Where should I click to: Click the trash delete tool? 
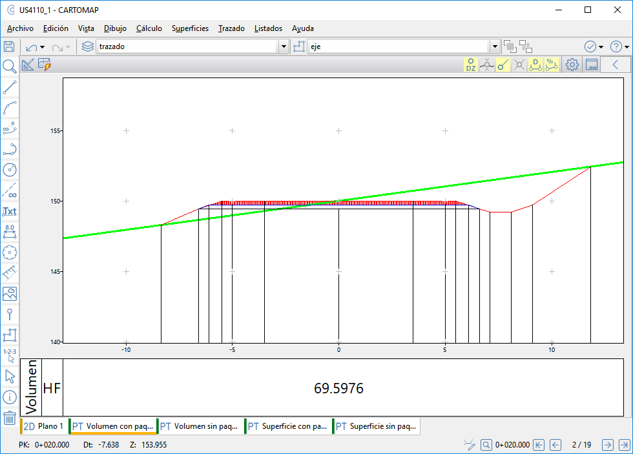10,418
